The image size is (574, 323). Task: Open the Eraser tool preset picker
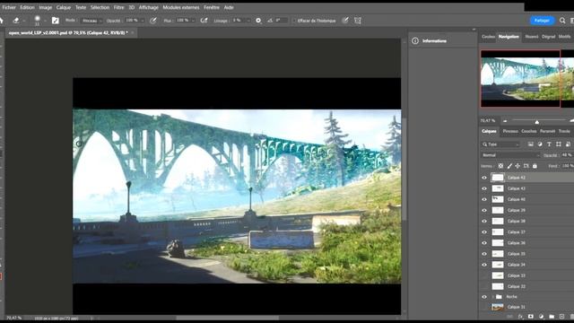coord(23,21)
